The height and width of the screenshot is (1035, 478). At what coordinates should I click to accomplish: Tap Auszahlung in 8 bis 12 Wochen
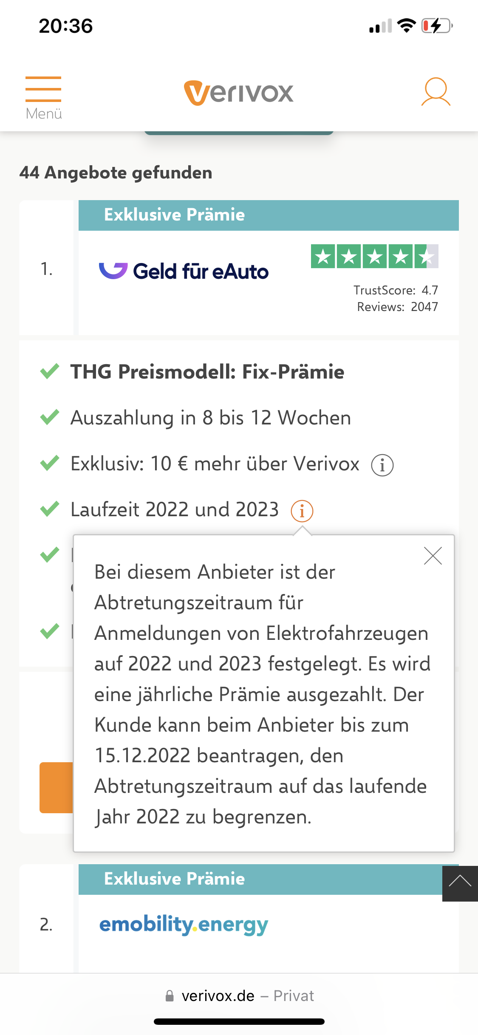point(211,418)
